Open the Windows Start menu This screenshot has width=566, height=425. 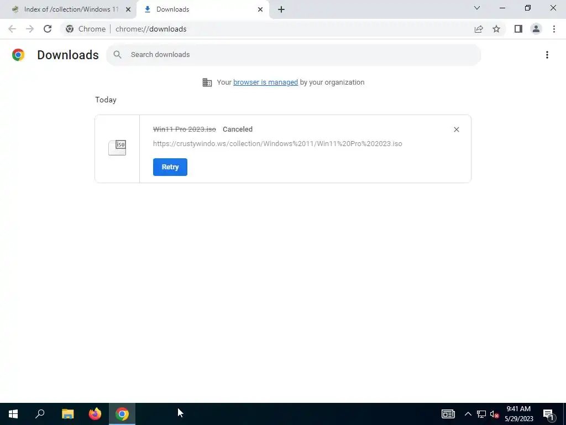click(13, 414)
